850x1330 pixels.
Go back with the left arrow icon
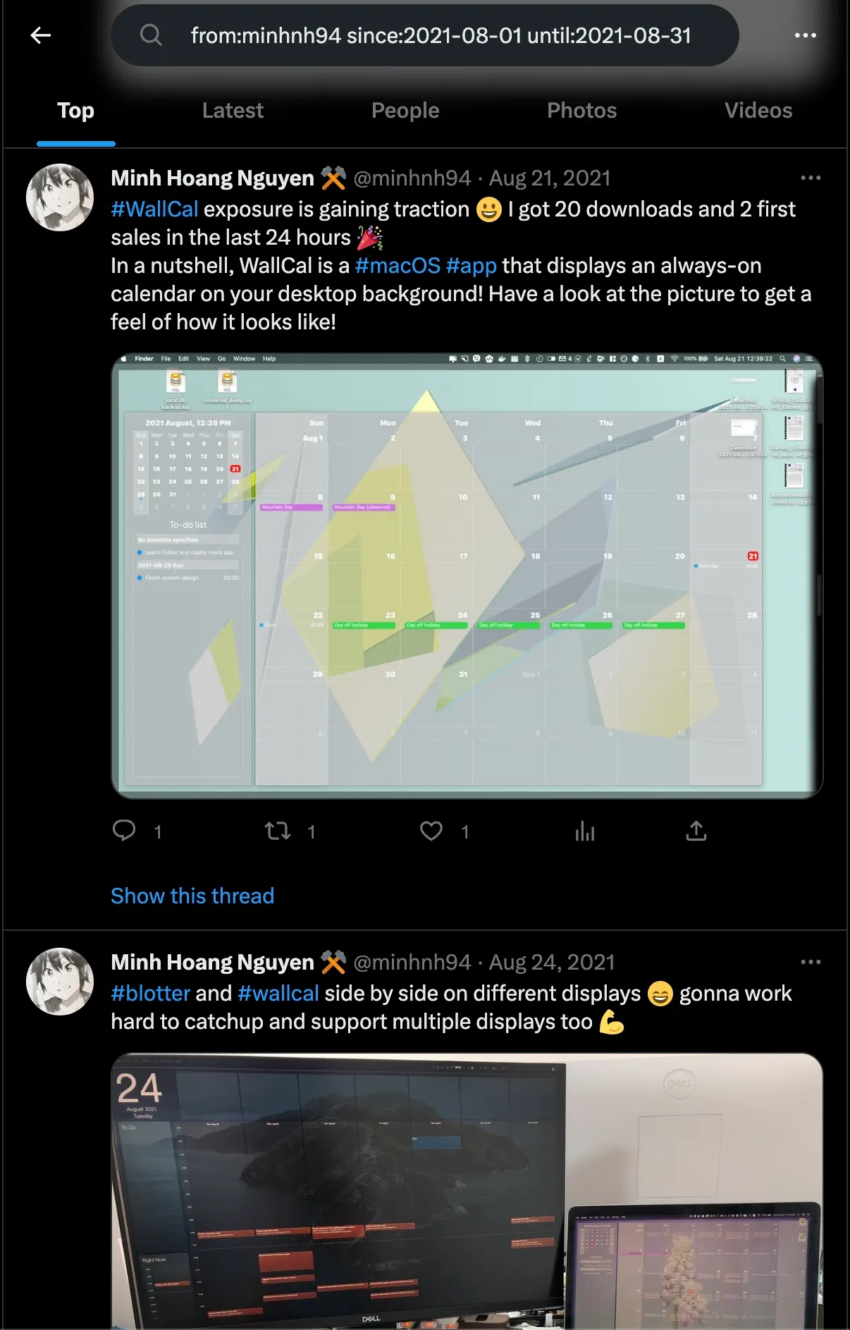pos(41,35)
